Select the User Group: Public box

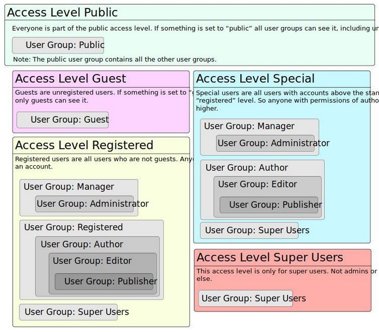(58, 45)
